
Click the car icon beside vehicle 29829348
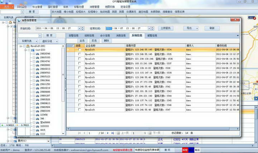(x=38, y=54)
